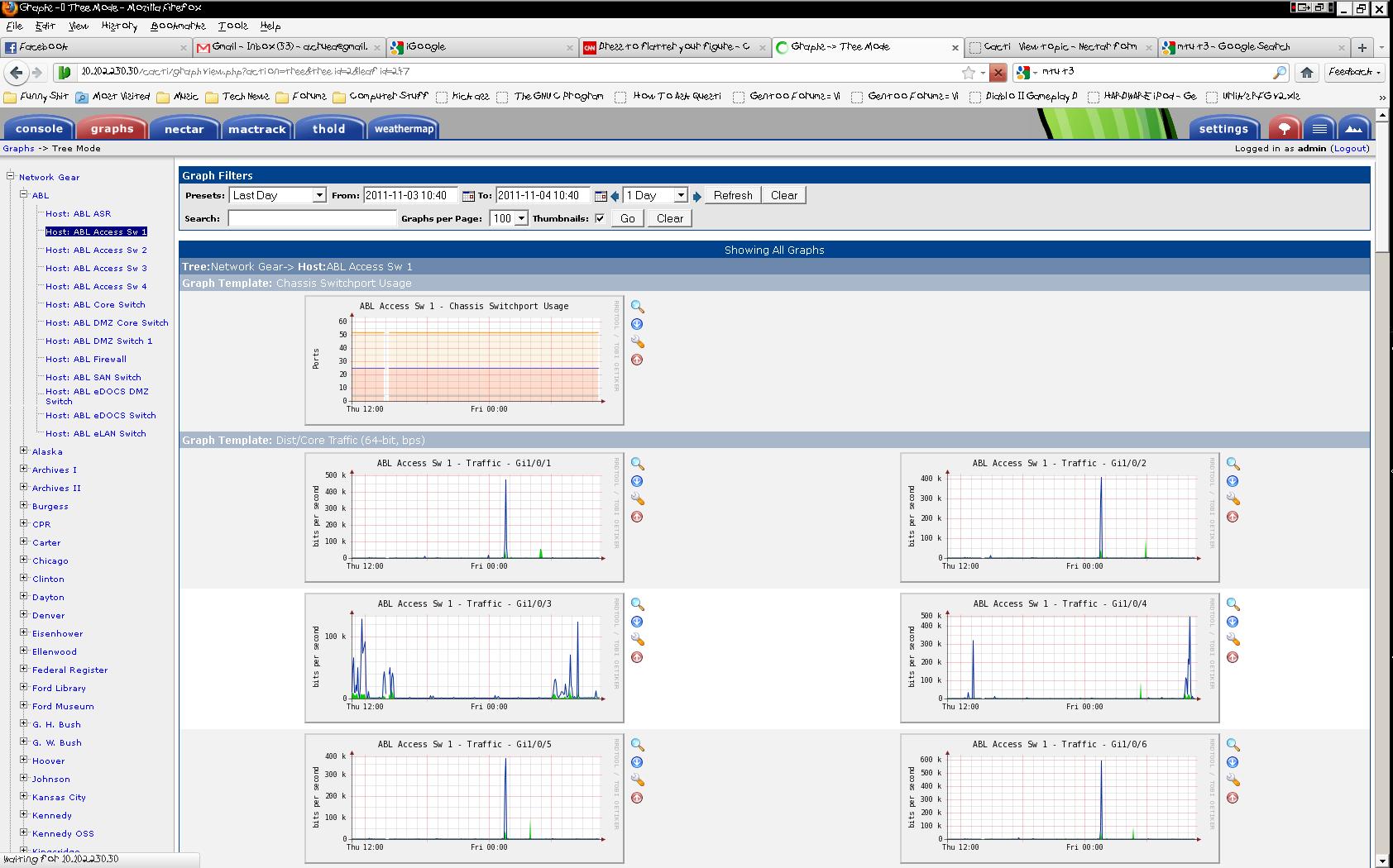The width and height of the screenshot is (1393, 868).
Task: Open the weathermap tab
Action: click(404, 128)
